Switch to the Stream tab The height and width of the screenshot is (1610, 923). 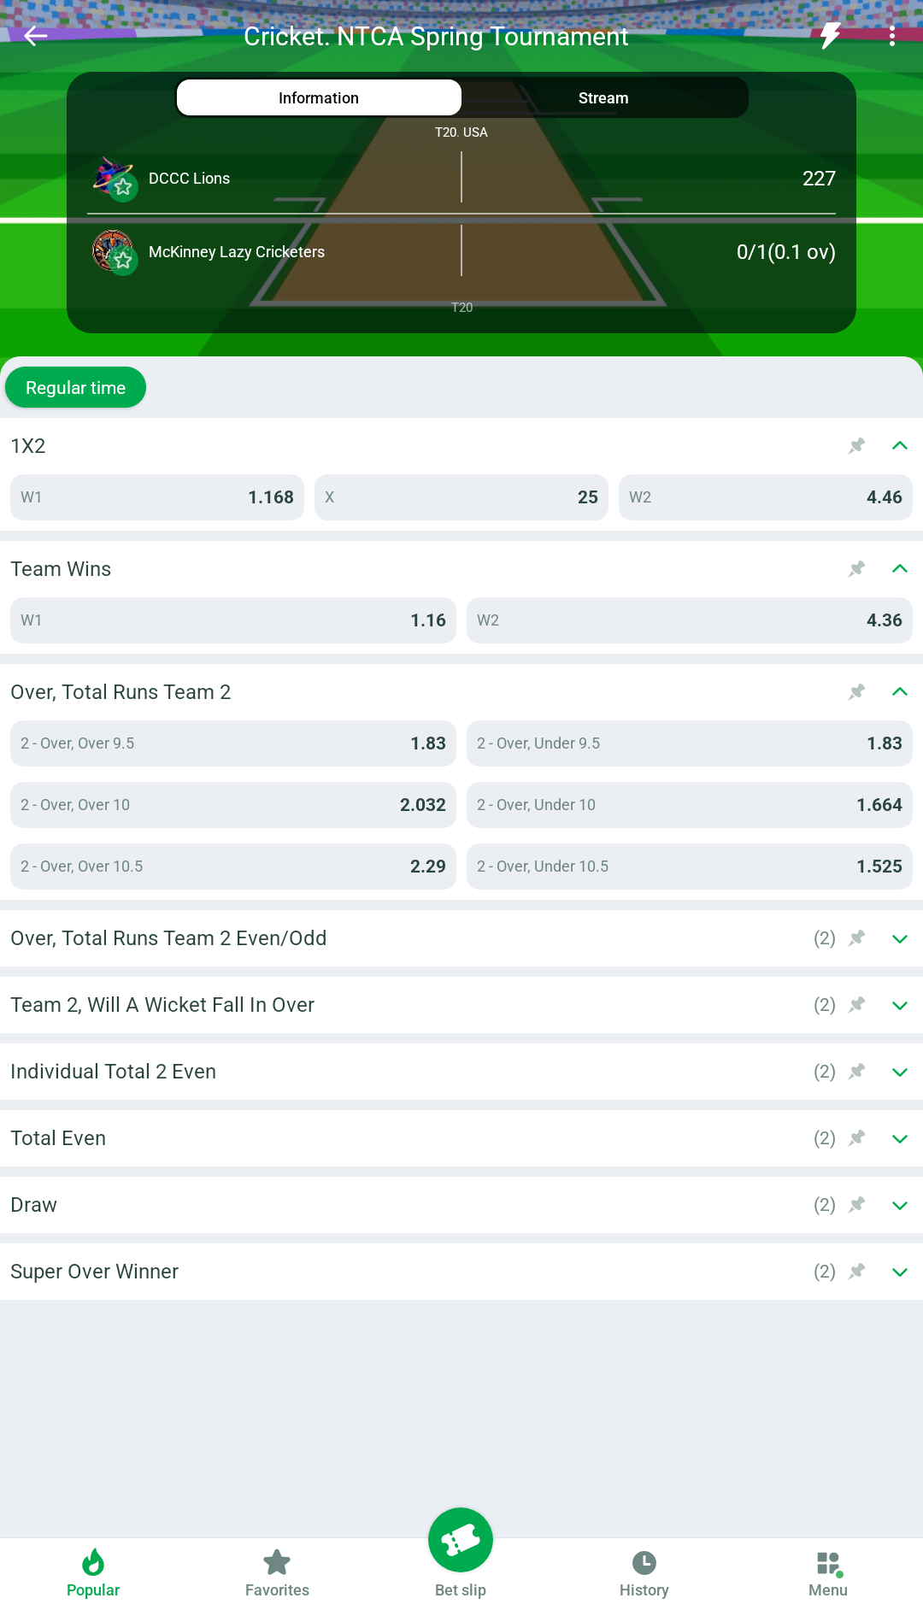click(603, 98)
